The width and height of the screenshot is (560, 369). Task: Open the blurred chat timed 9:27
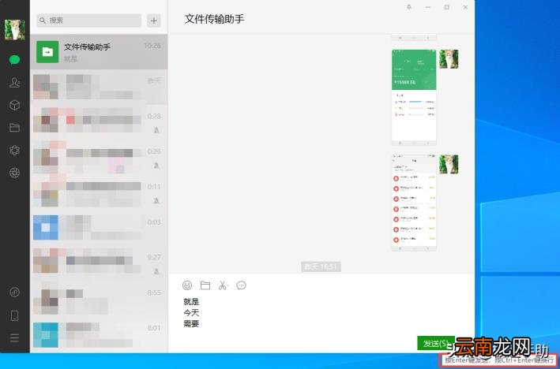pos(99,263)
